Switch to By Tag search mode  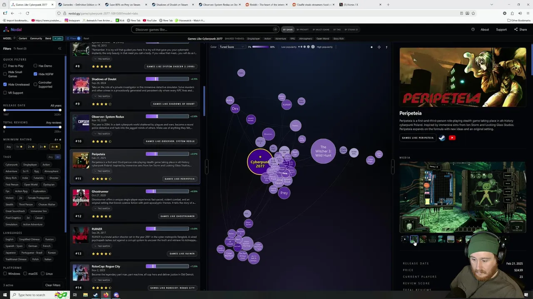point(337,29)
